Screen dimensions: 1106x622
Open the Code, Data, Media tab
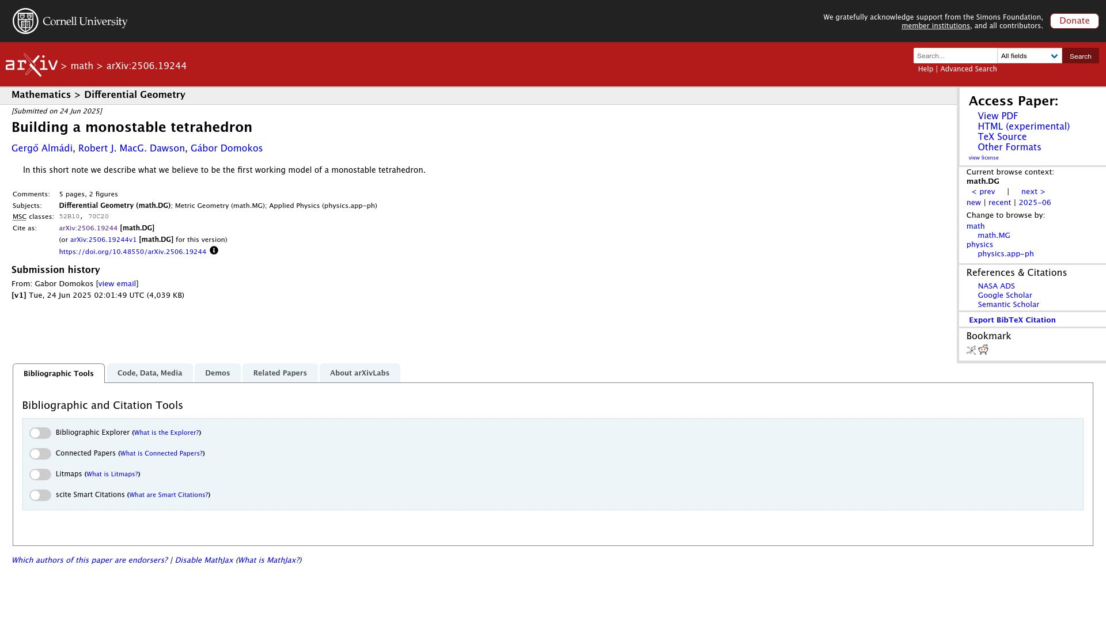pyautogui.click(x=150, y=373)
